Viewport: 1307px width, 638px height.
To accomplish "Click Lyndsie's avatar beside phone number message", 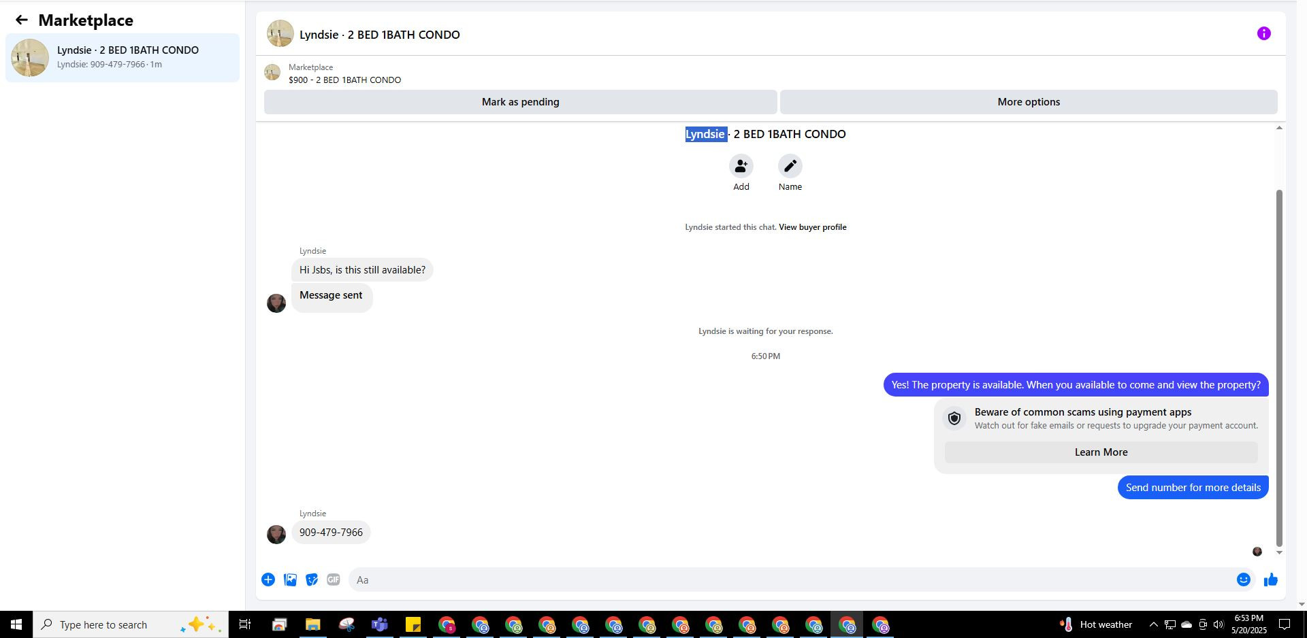I will pyautogui.click(x=276, y=534).
